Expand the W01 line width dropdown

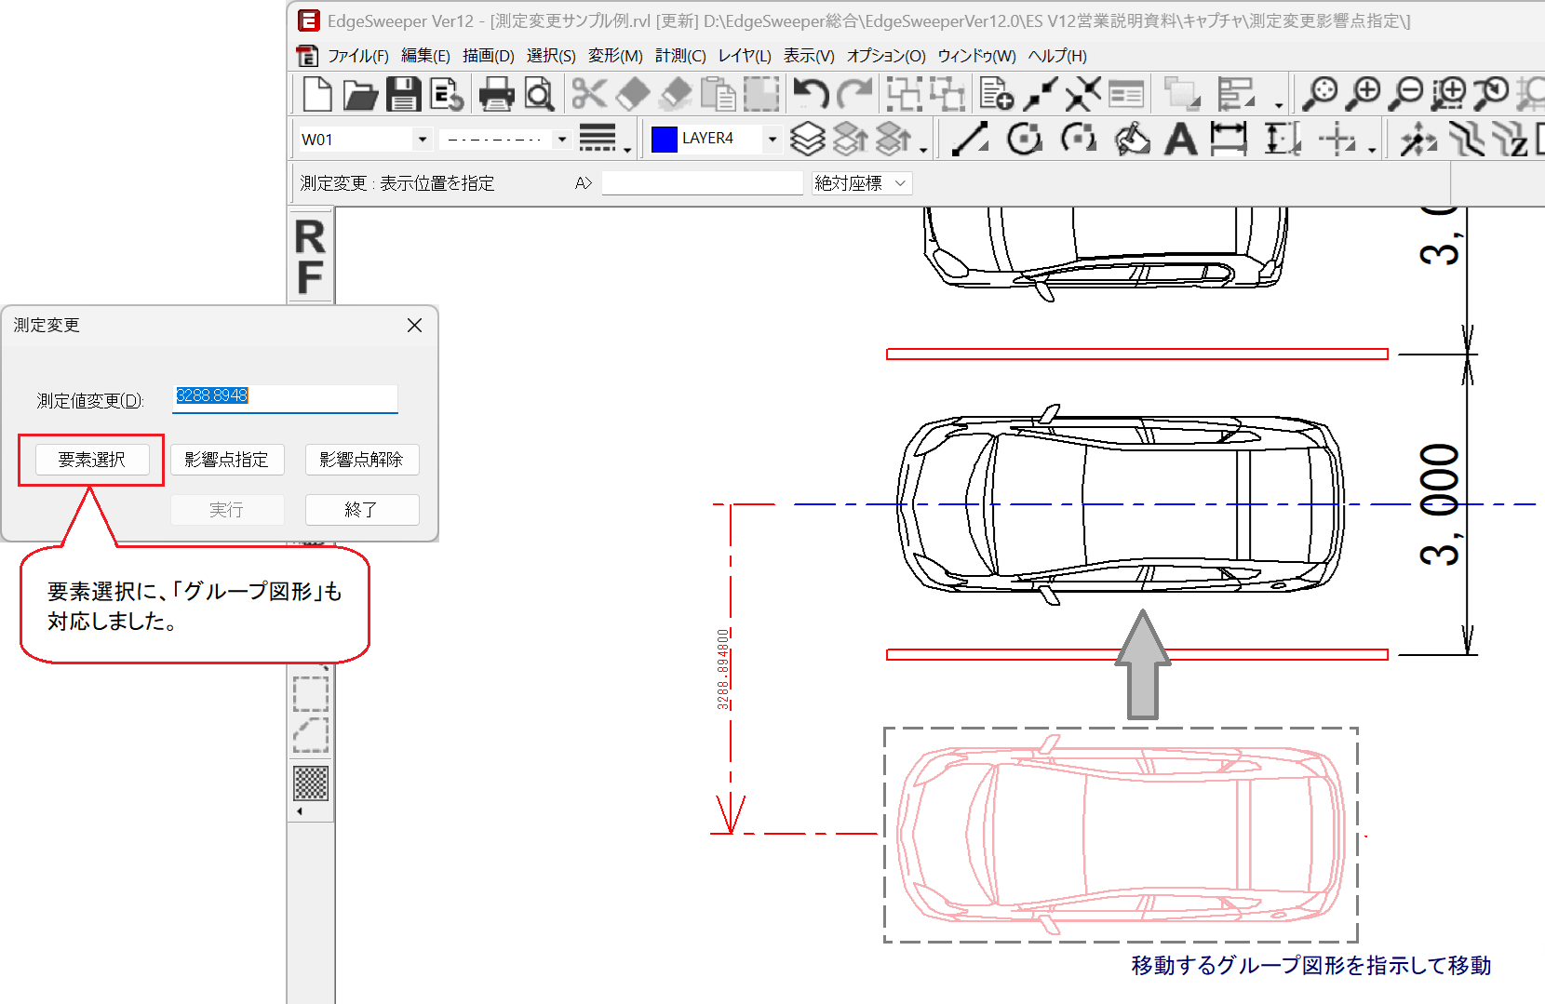point(423,140)
